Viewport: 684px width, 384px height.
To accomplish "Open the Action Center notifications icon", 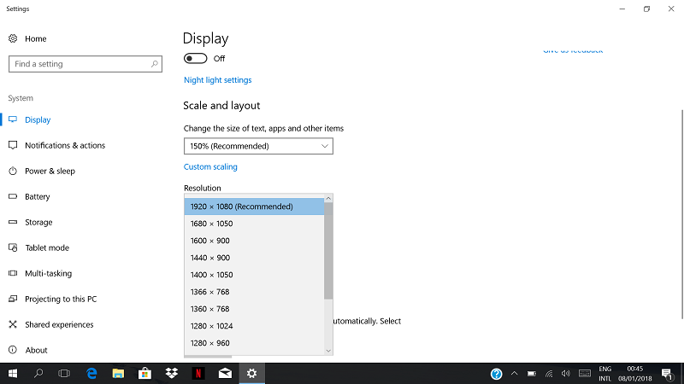I will point(667,374).
